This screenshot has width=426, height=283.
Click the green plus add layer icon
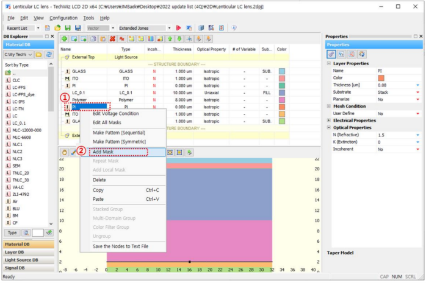65,38
